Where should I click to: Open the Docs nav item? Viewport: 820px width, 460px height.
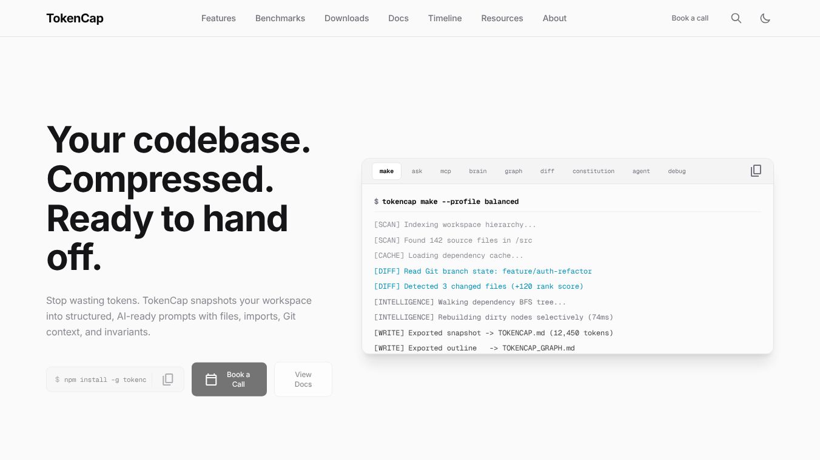(398, 18)
